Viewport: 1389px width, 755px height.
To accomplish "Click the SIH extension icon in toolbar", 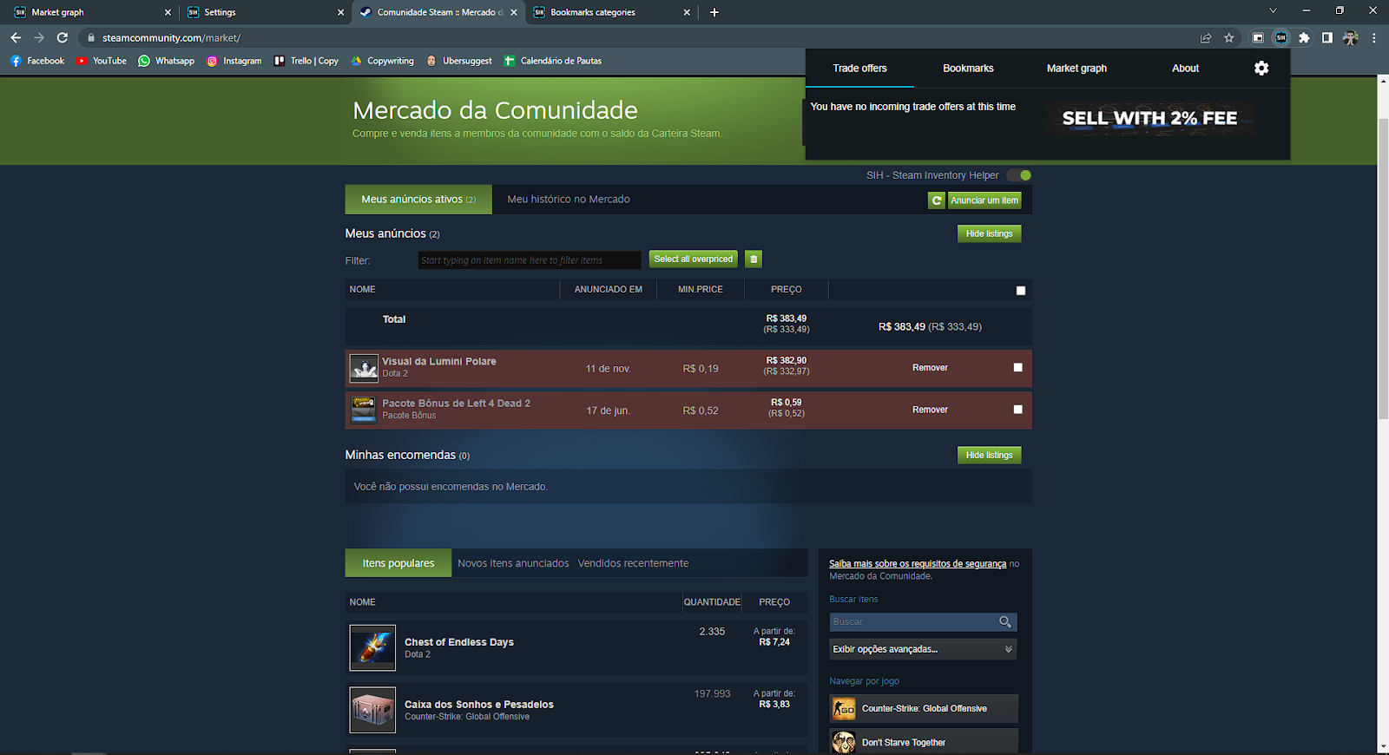I will pos(1280,37).
